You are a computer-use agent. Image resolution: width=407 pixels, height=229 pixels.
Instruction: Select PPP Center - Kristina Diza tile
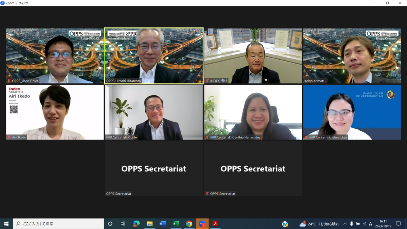352,112
